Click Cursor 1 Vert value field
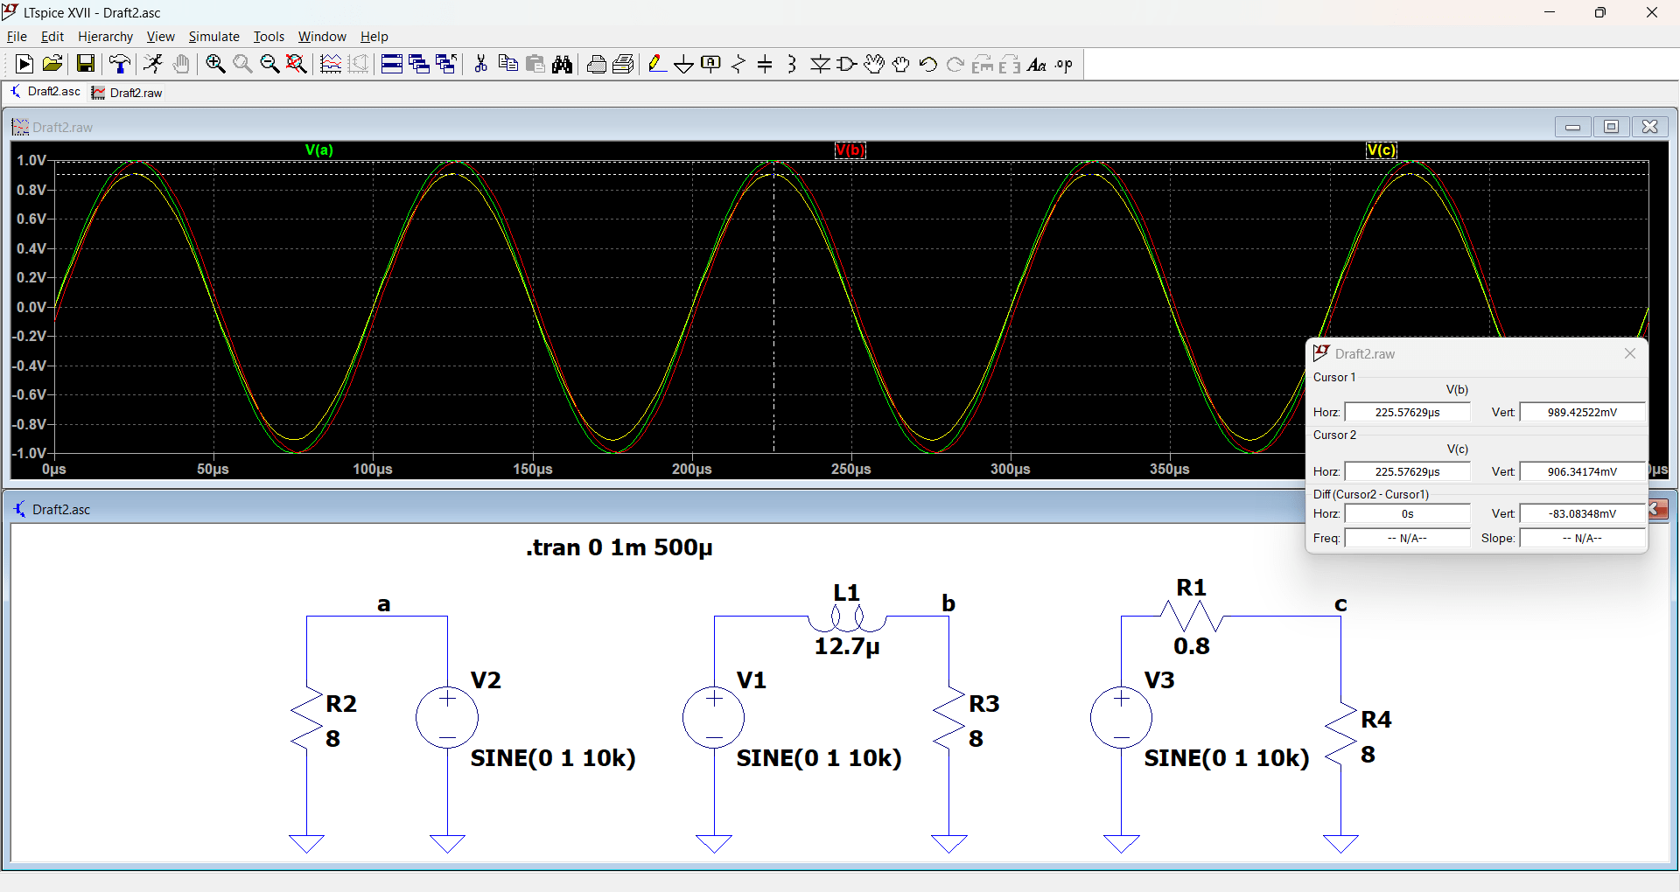Image resolution: width=1680 pixels, height=892 pixels. [x=1583, y=412]
